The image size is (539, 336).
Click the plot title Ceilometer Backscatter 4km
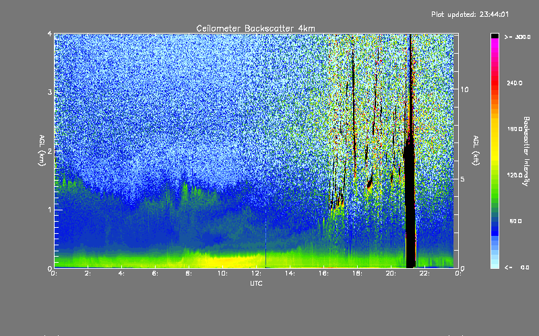click(255, 28)
